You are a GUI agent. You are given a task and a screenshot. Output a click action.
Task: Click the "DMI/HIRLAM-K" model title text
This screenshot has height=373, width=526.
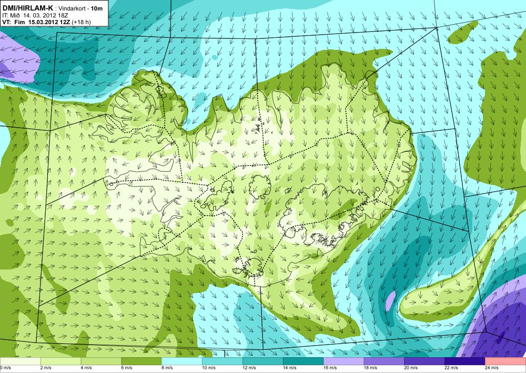coord(27,8)
